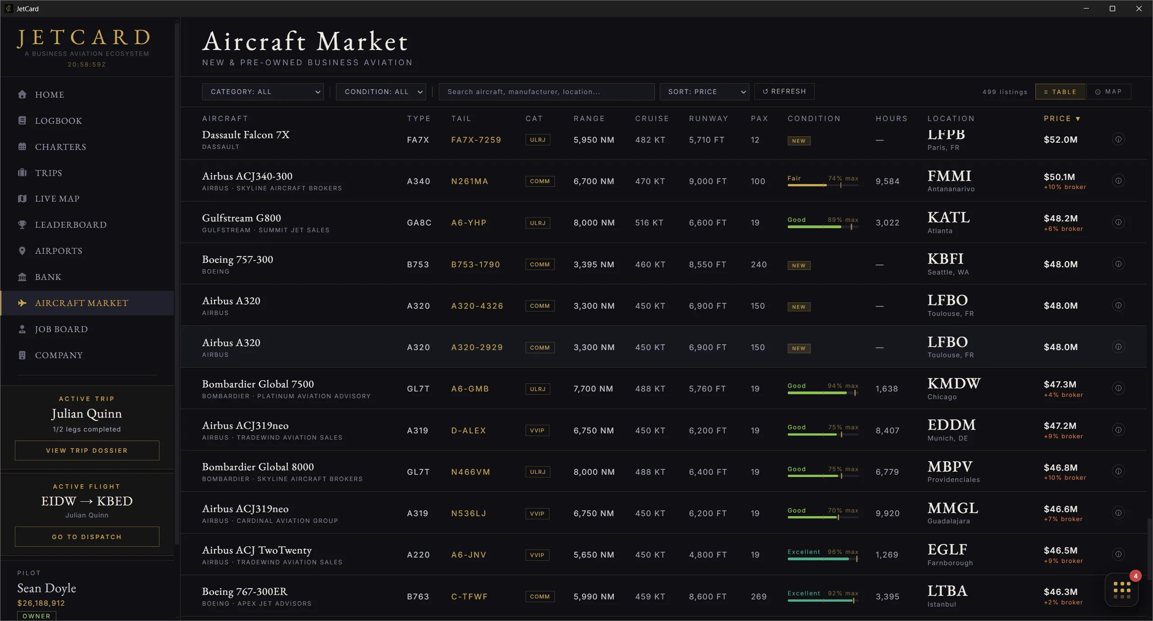Click the Airports pin icon
The width and height of the screenshot is (1153, 621).
(x=22, y=251)
